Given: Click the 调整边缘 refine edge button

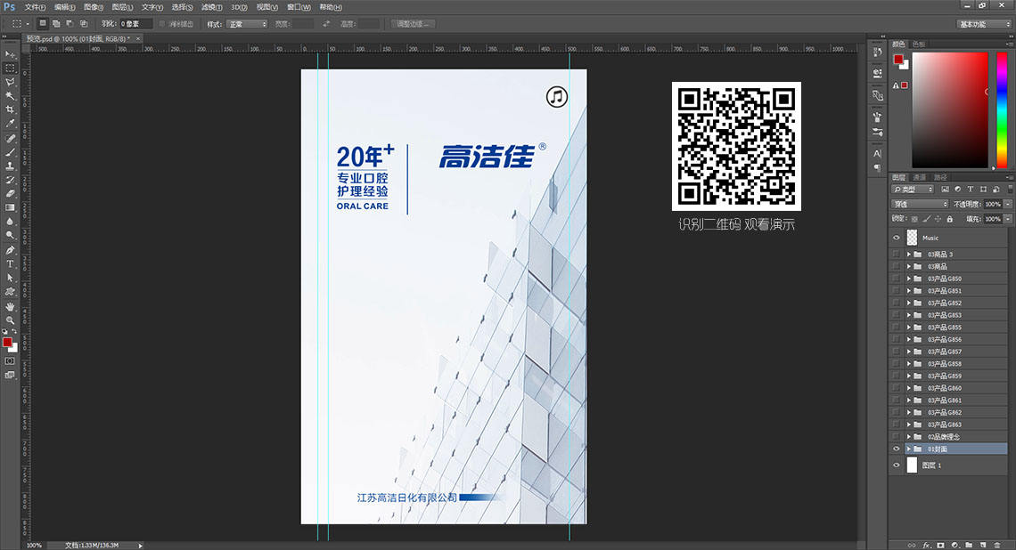Looking at the screenshot, I should point(413,24).
